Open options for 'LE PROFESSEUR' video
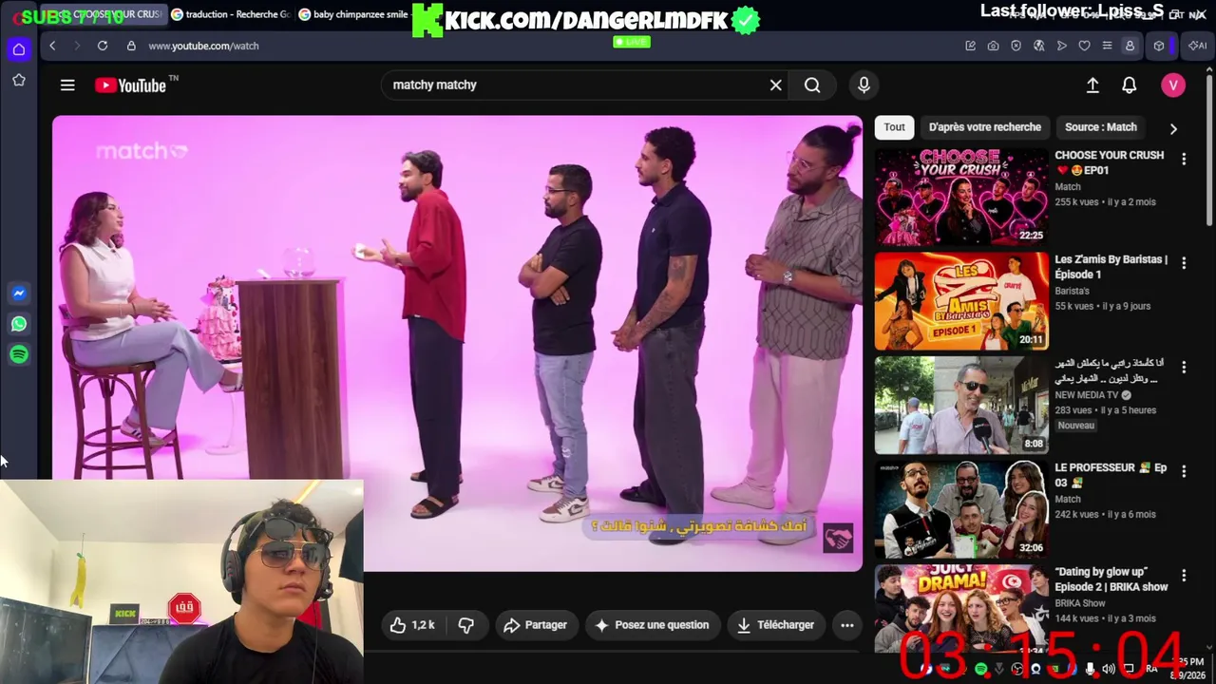Screen dimensions: 1216x684 (1184, 471)
